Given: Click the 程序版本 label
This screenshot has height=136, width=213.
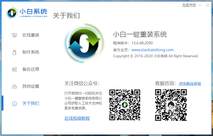Looking at the screenshot, I should tap(121, 43).
